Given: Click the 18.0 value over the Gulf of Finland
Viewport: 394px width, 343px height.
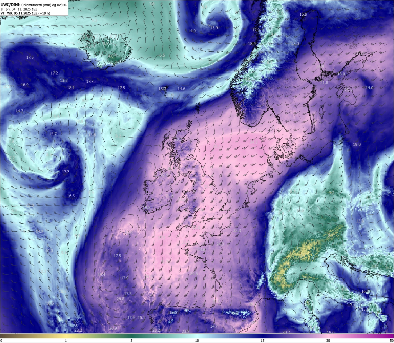Looking at the screenshot, I should pos(341,74).
